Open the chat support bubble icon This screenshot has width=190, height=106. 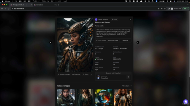186,102
